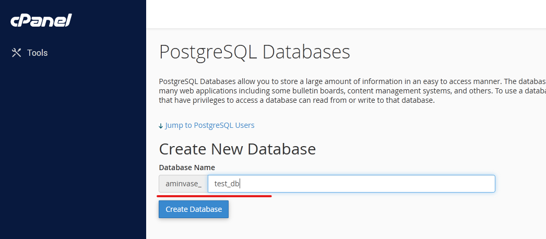Click the test_db text in the field

(x=227, y=184)
